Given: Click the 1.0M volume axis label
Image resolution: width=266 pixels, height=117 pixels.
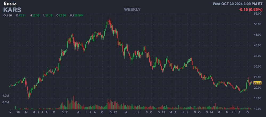Looking at the screenshot, I should [x=6, y=96].
